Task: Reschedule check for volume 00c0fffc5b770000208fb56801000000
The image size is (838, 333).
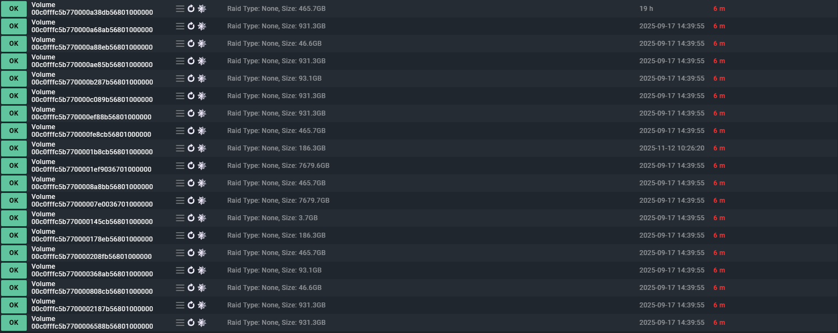Action: click(191, 253)
